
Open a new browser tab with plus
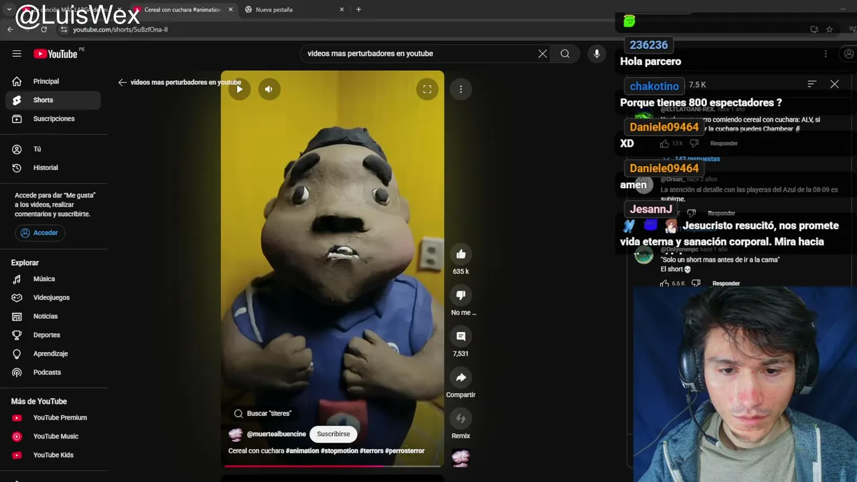point(358,9)
